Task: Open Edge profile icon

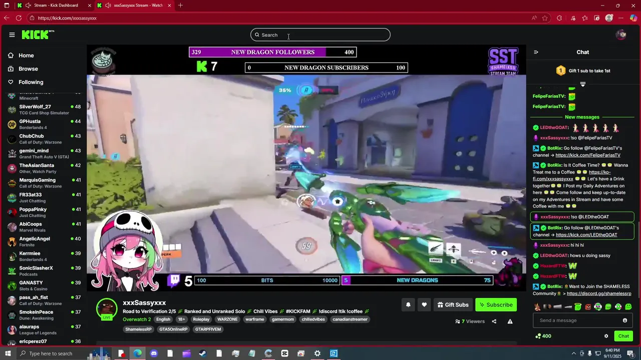Action: 609,18
